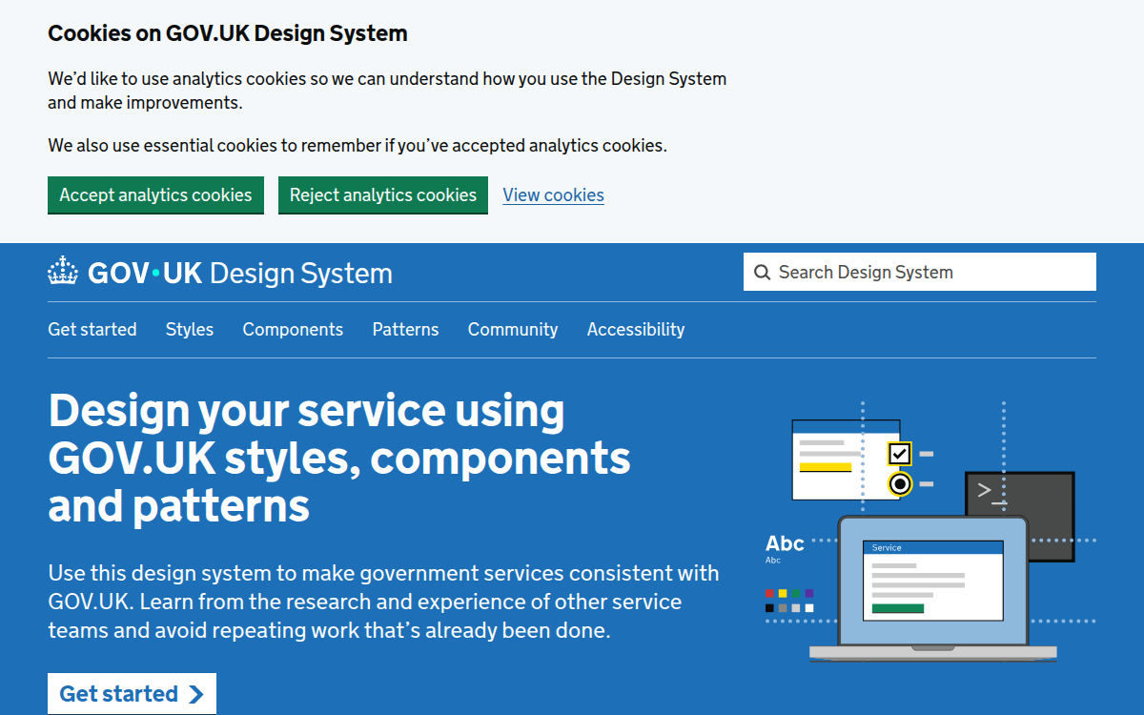Click the Abc typography sample
Screen dimensions: 1144x715
click(x=786, y=544)
